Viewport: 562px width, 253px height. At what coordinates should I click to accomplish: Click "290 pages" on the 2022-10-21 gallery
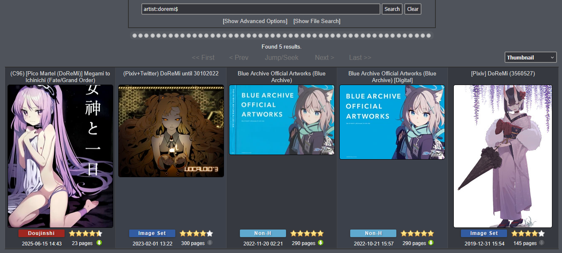[414, 243]
